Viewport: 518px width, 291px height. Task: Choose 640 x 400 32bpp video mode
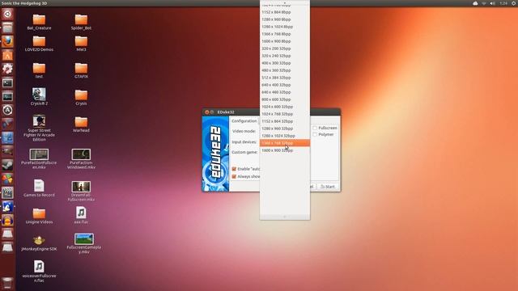pyautogui.click(x=285, y=85)
